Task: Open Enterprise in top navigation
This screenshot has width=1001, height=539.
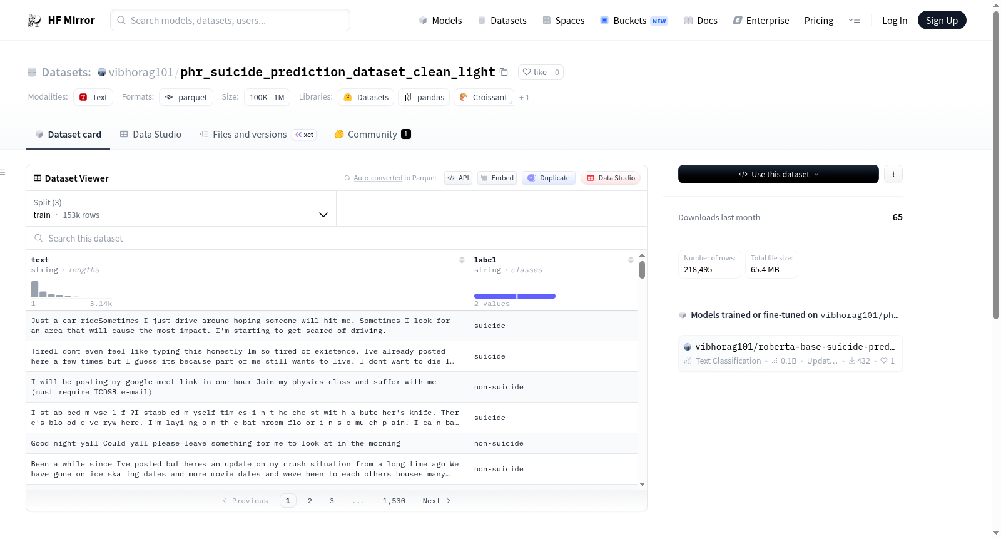Action: click(761, 20)
